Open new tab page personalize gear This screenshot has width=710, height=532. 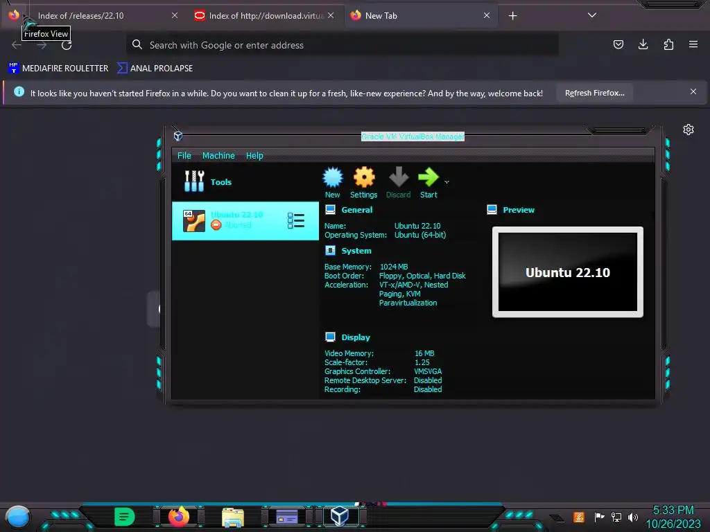click(x=689, y=130)
